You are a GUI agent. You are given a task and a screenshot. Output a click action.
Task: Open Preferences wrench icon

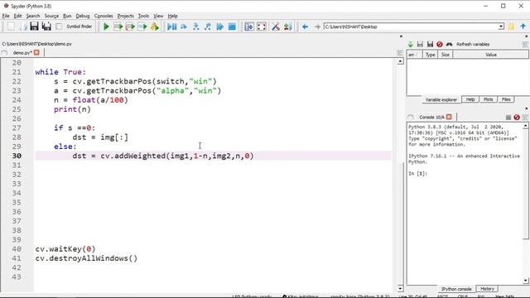pyautogui.click(x=276, y=26)
